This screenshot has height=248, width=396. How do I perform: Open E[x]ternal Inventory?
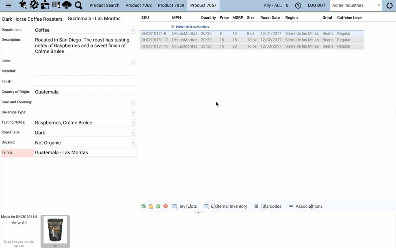click(x=229, y=206)
